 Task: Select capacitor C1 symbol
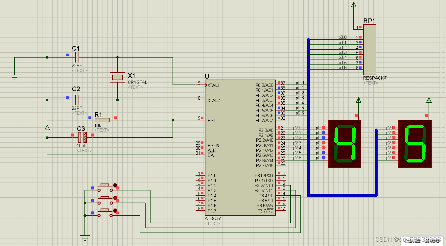(77, 57)
